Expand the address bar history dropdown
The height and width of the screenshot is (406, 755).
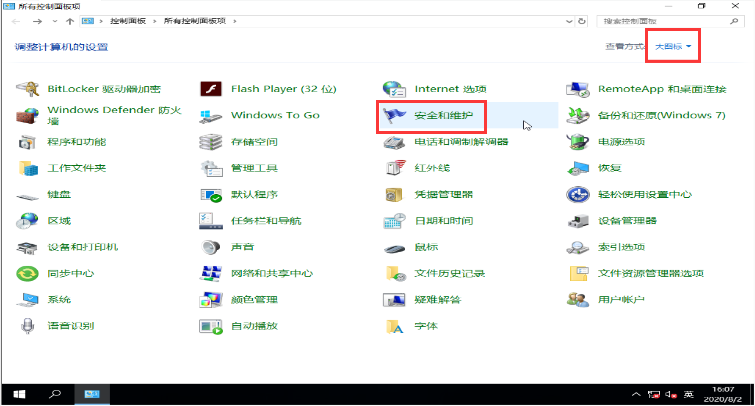point(569,21)
